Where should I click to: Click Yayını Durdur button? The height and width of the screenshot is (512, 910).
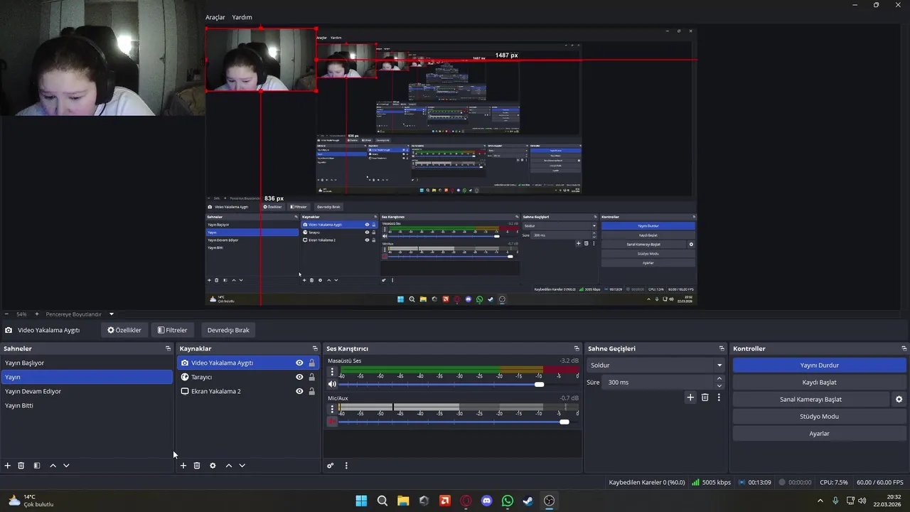click(819, 366)
